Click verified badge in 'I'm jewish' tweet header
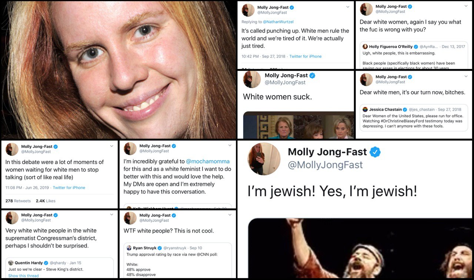 (x=375, y=152)
